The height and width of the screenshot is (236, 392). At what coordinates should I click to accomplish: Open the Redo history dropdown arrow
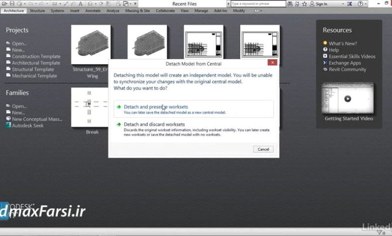pyautogui.click(x=47, y=4)
